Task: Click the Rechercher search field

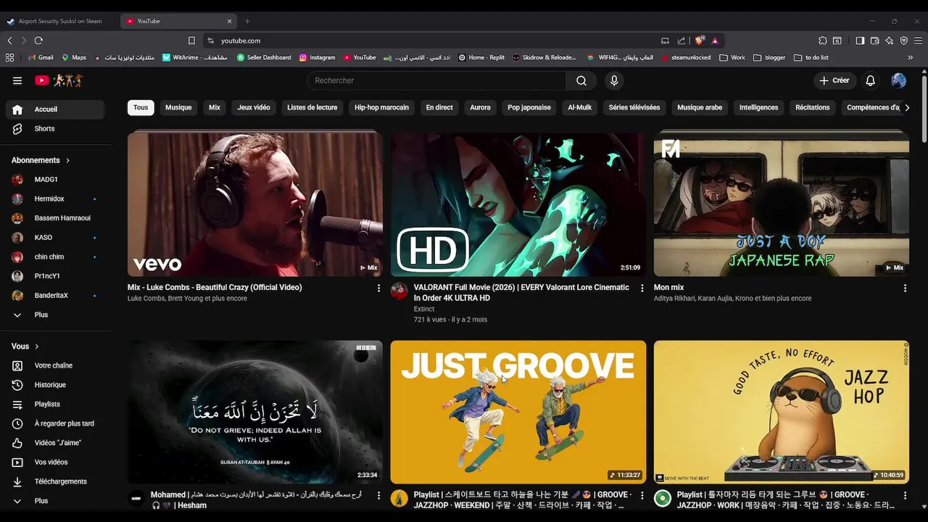Action: [436, 80]
